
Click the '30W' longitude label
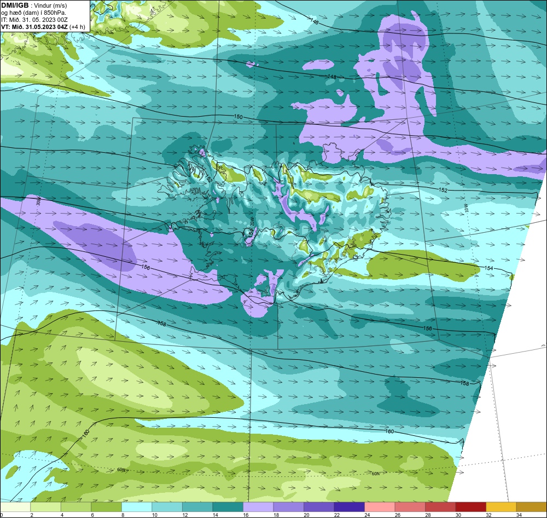[38, 201]
